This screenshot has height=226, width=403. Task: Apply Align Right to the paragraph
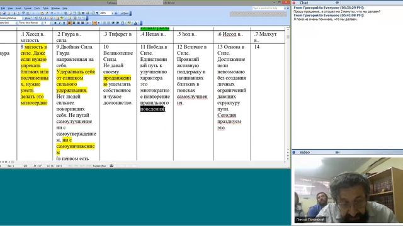point(78,23)
